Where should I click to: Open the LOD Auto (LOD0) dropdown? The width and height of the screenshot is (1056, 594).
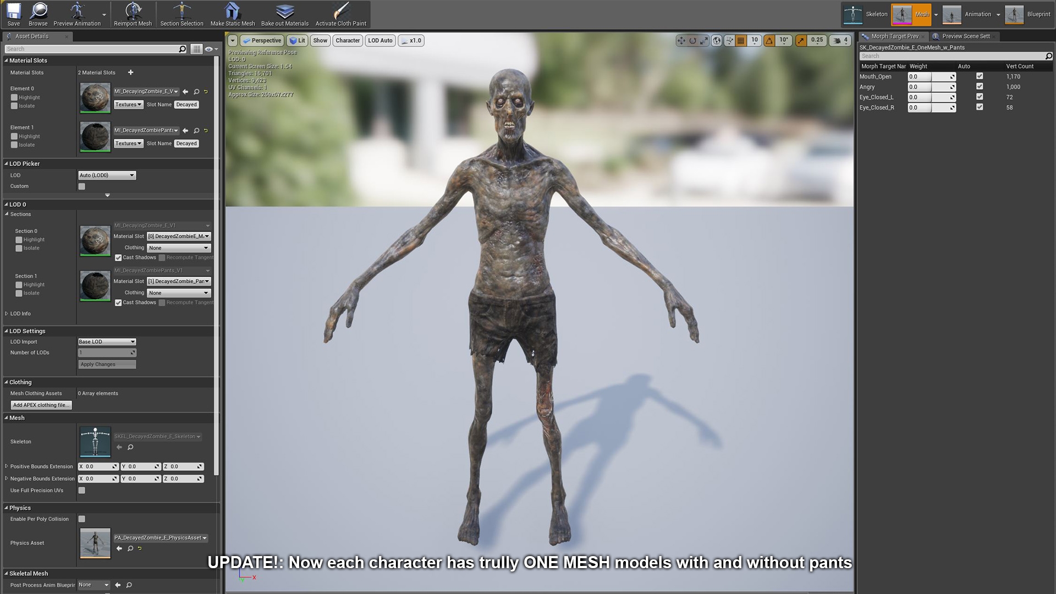(107, 175)
